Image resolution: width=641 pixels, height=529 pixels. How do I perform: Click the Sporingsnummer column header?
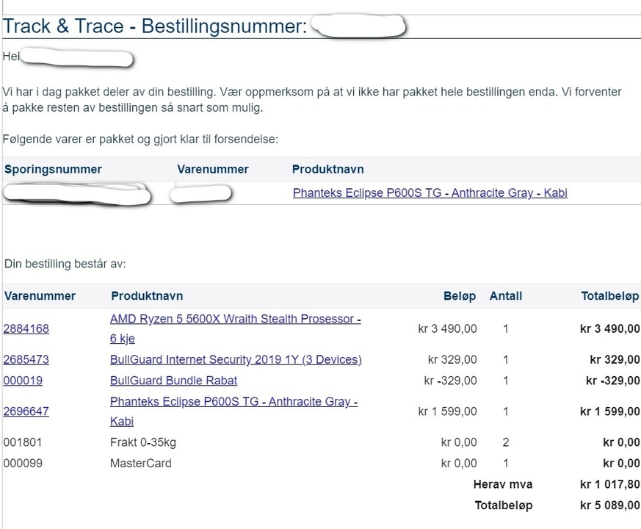coord(53,170)
